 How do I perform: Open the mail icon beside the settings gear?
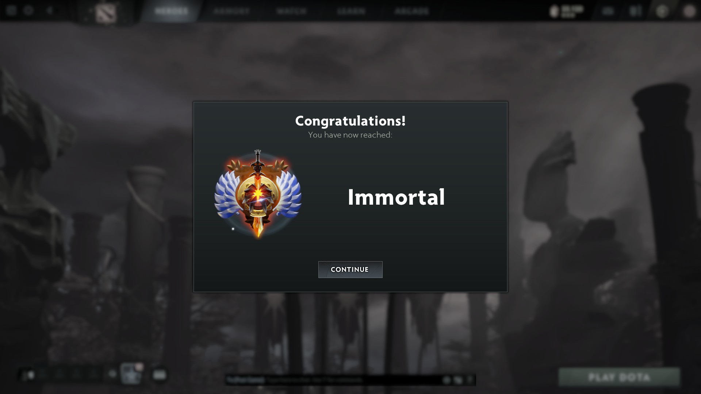coord(11,11)
